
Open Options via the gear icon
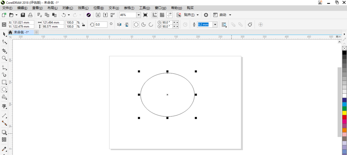pyautogui.click(x=206, y=15)
